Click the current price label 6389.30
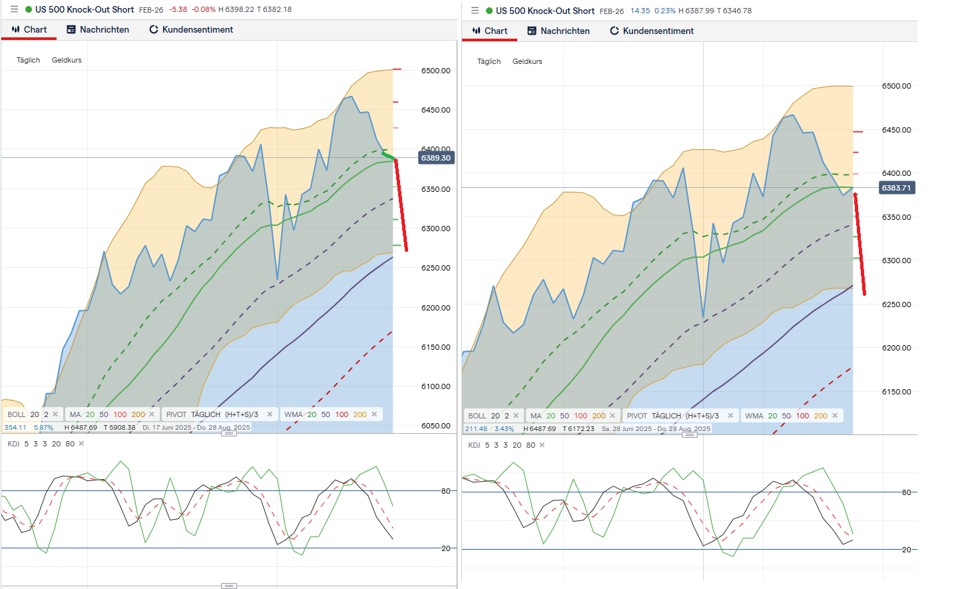978x589 pixels. coord(435,158)
